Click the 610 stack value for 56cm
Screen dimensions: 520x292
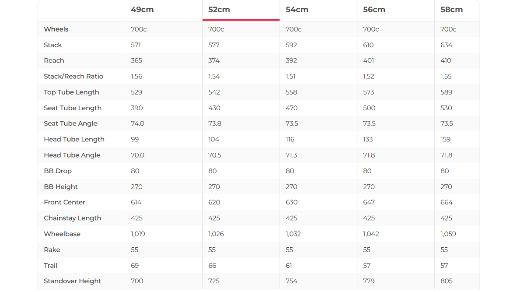368,45
